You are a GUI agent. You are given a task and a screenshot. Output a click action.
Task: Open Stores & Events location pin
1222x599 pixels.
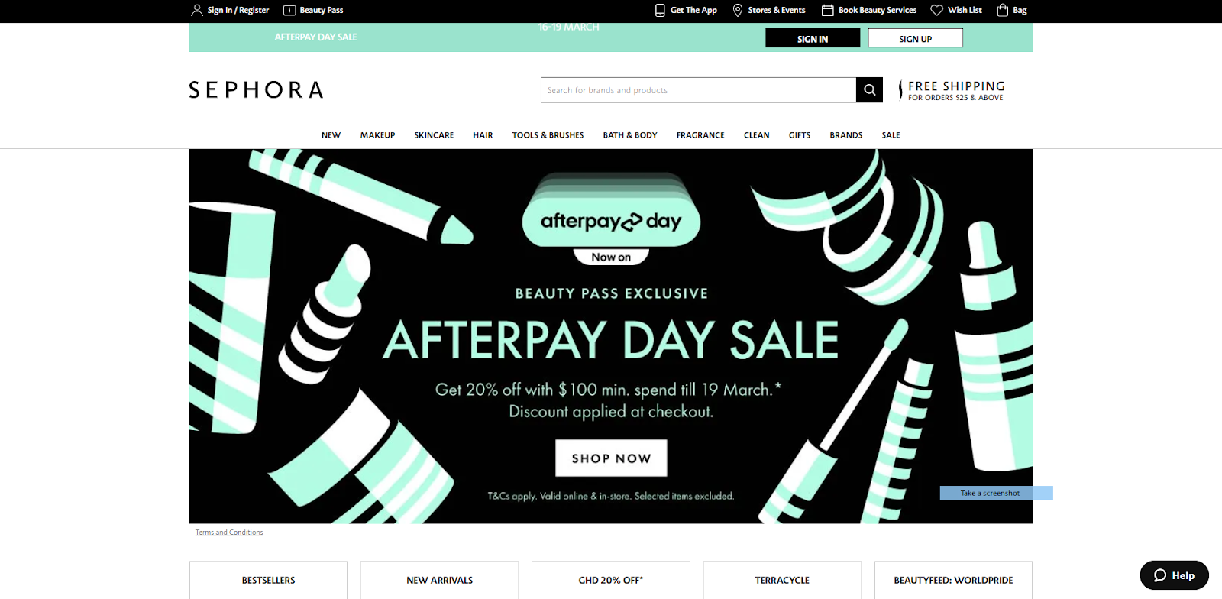[738, 10]
